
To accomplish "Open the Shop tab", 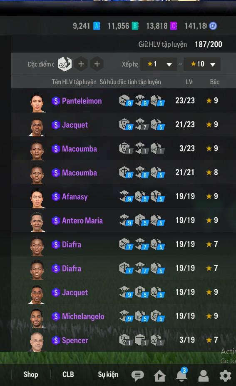I will click(31, 374).
